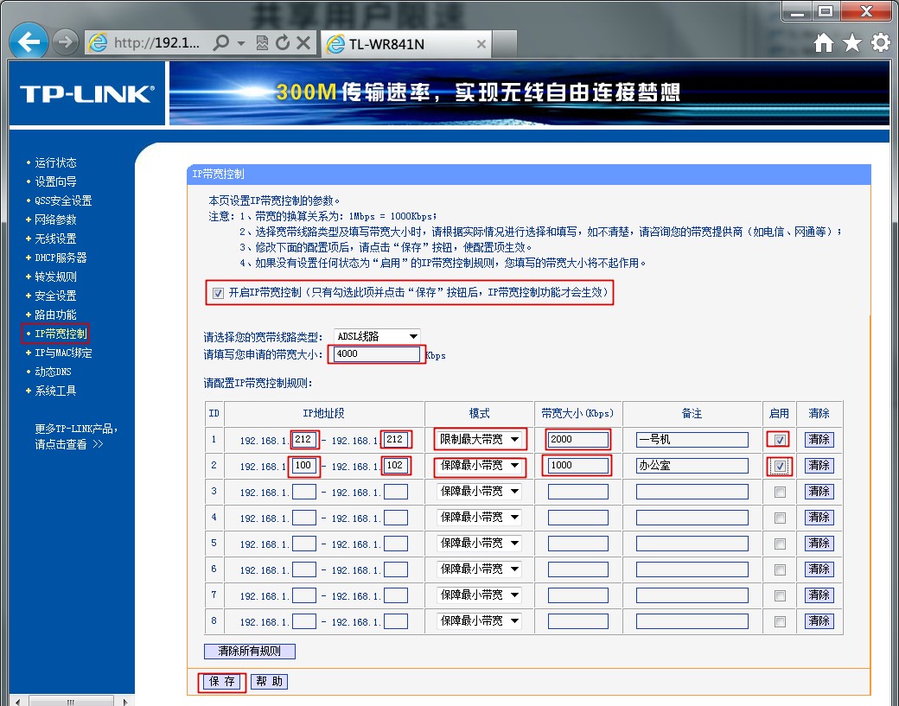This screenshot has width=899, height=706.
Task: Clear rule 4 with 清除 button
Action: tap(819, 517)
